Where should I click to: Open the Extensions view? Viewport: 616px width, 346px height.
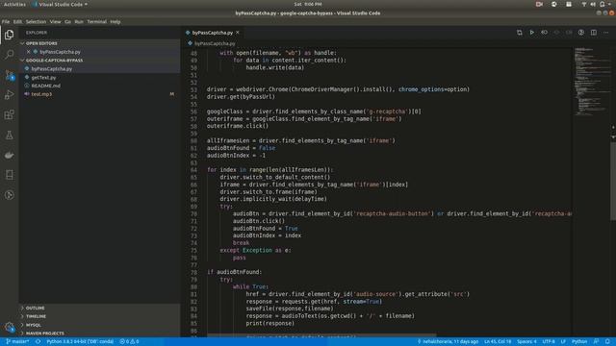9,114
